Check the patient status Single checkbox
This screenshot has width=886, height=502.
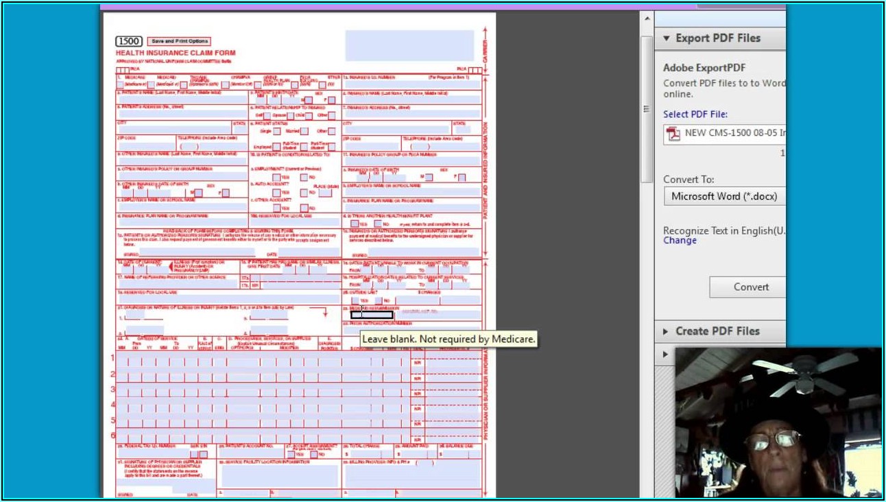(x=276, y=131)
